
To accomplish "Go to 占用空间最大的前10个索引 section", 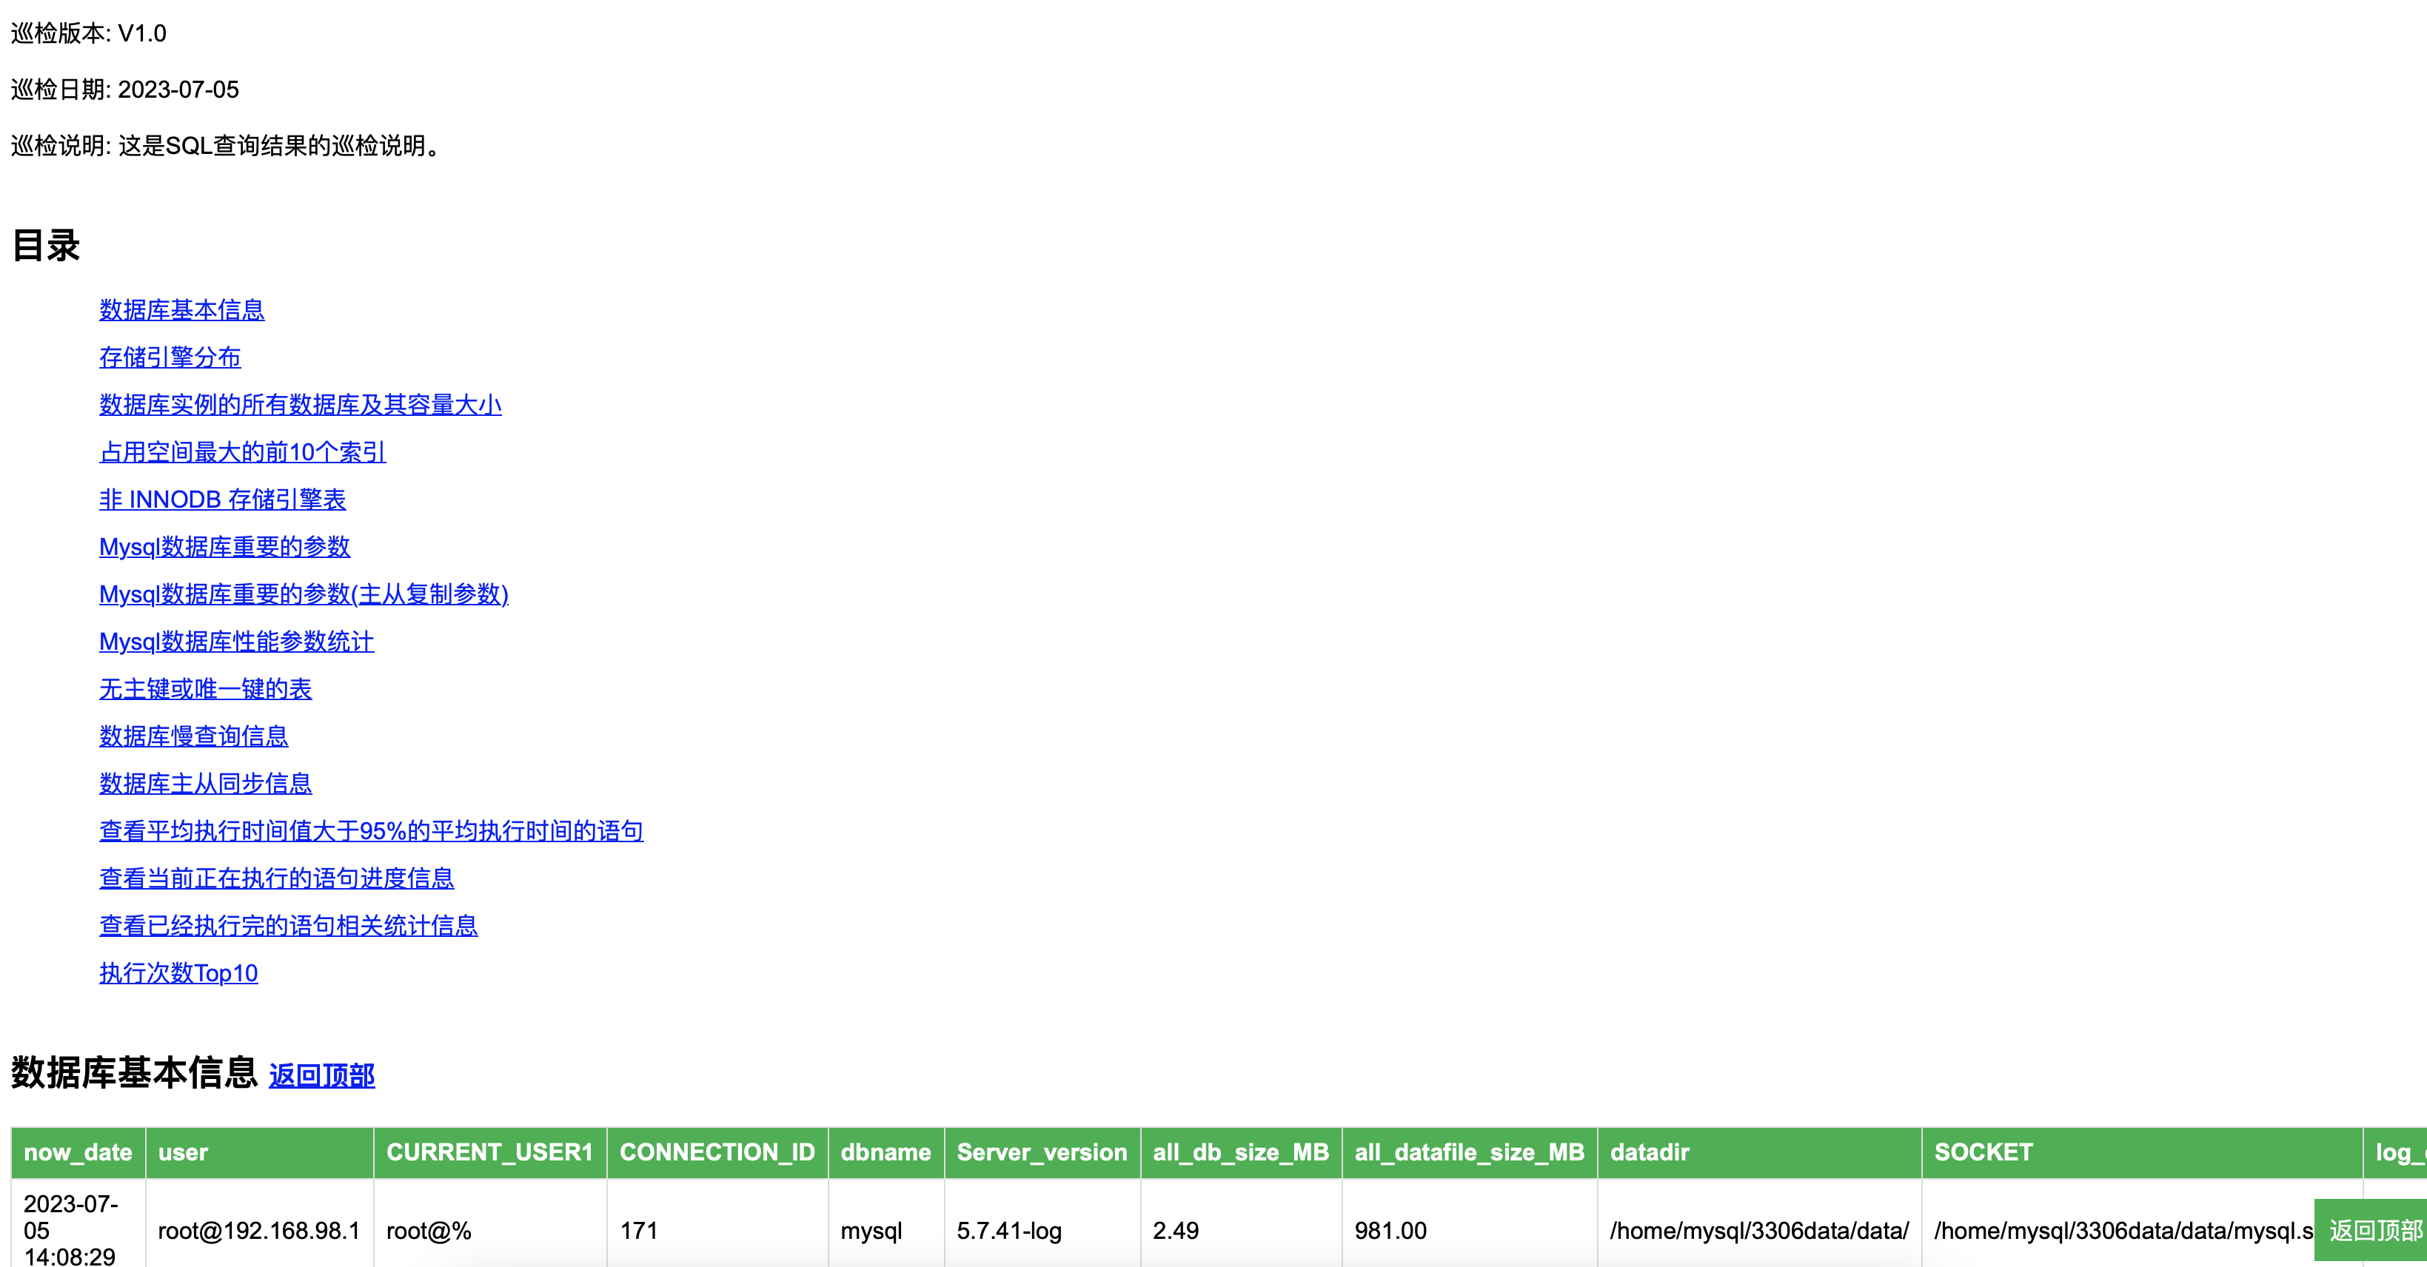I will point(242,452).
